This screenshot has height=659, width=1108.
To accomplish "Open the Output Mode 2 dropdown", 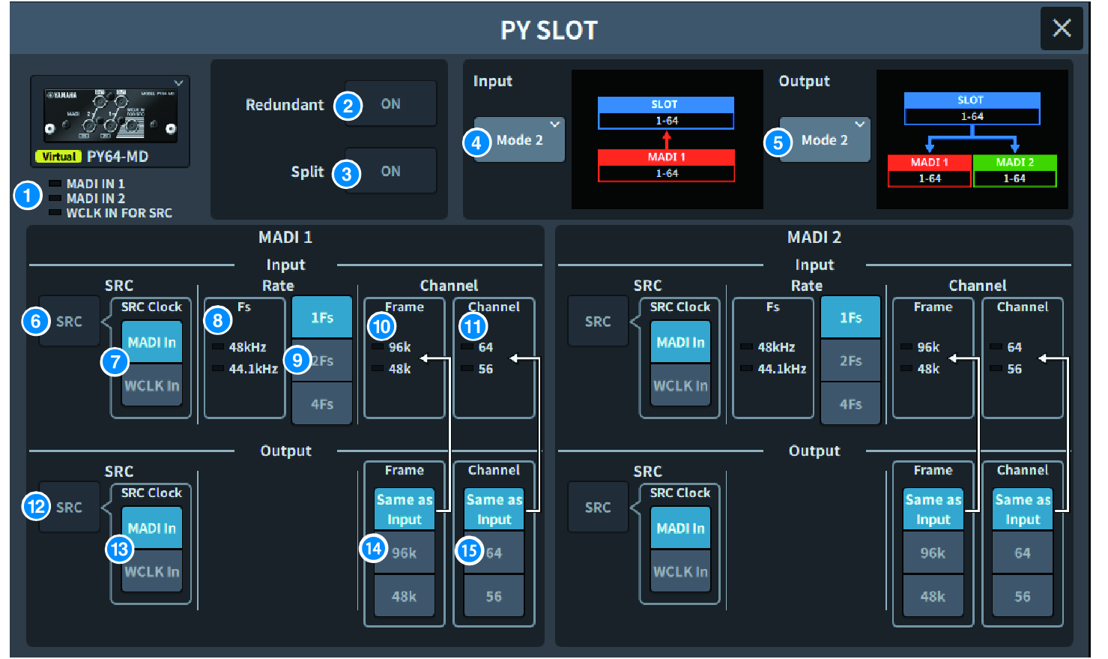I will tap(825, 139).
